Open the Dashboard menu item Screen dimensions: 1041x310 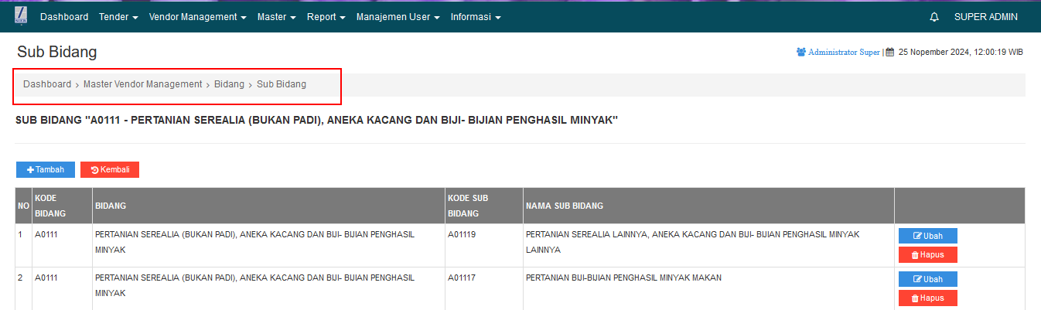tap(64, 17)
